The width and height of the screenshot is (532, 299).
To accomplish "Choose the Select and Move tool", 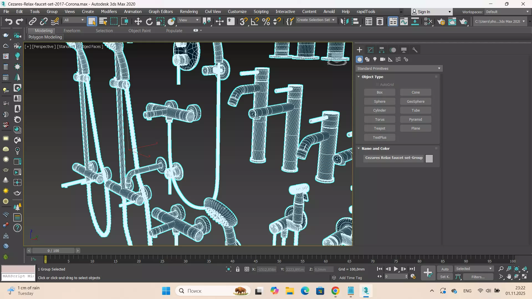I will pos(138,21).
